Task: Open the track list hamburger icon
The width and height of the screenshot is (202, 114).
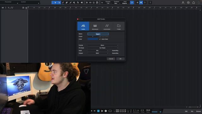Action: 3,8
